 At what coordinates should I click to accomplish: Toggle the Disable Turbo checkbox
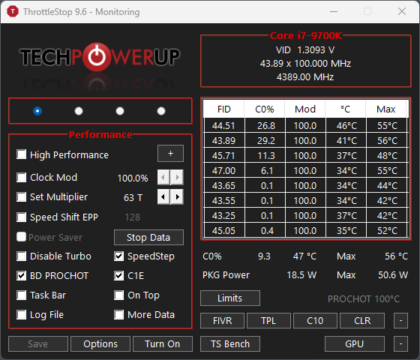point(22,256)
